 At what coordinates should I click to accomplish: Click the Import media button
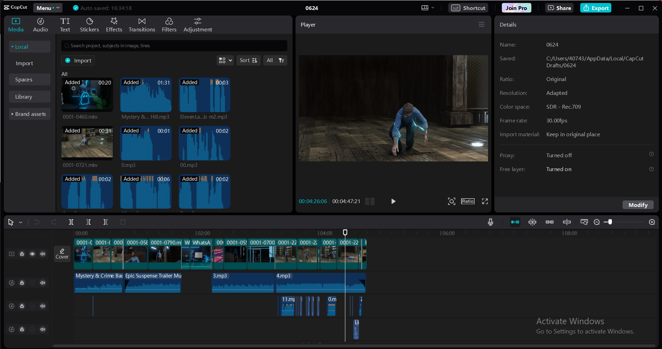(78, 60)
